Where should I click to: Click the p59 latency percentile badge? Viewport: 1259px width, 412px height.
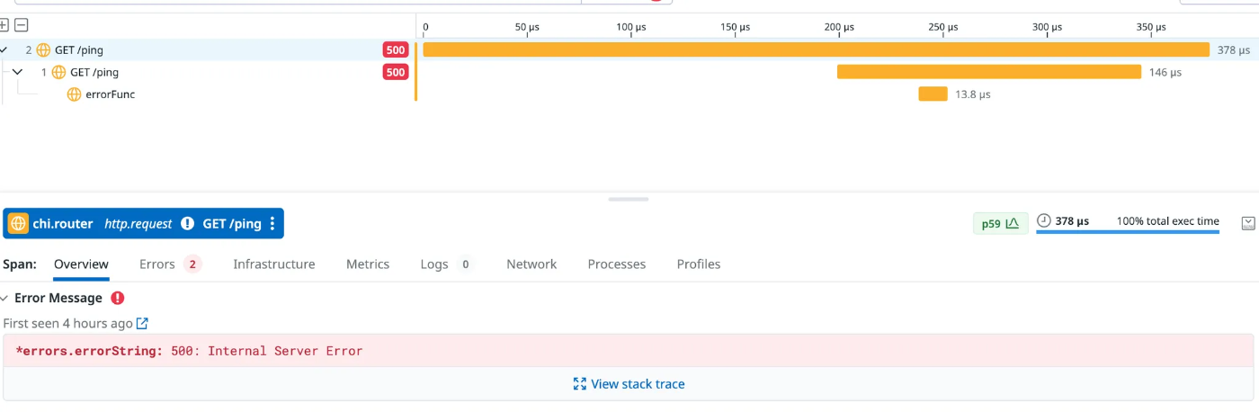coord(1000,223)
